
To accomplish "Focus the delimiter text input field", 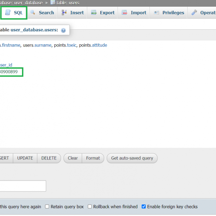I will click(x=22, y=186).
